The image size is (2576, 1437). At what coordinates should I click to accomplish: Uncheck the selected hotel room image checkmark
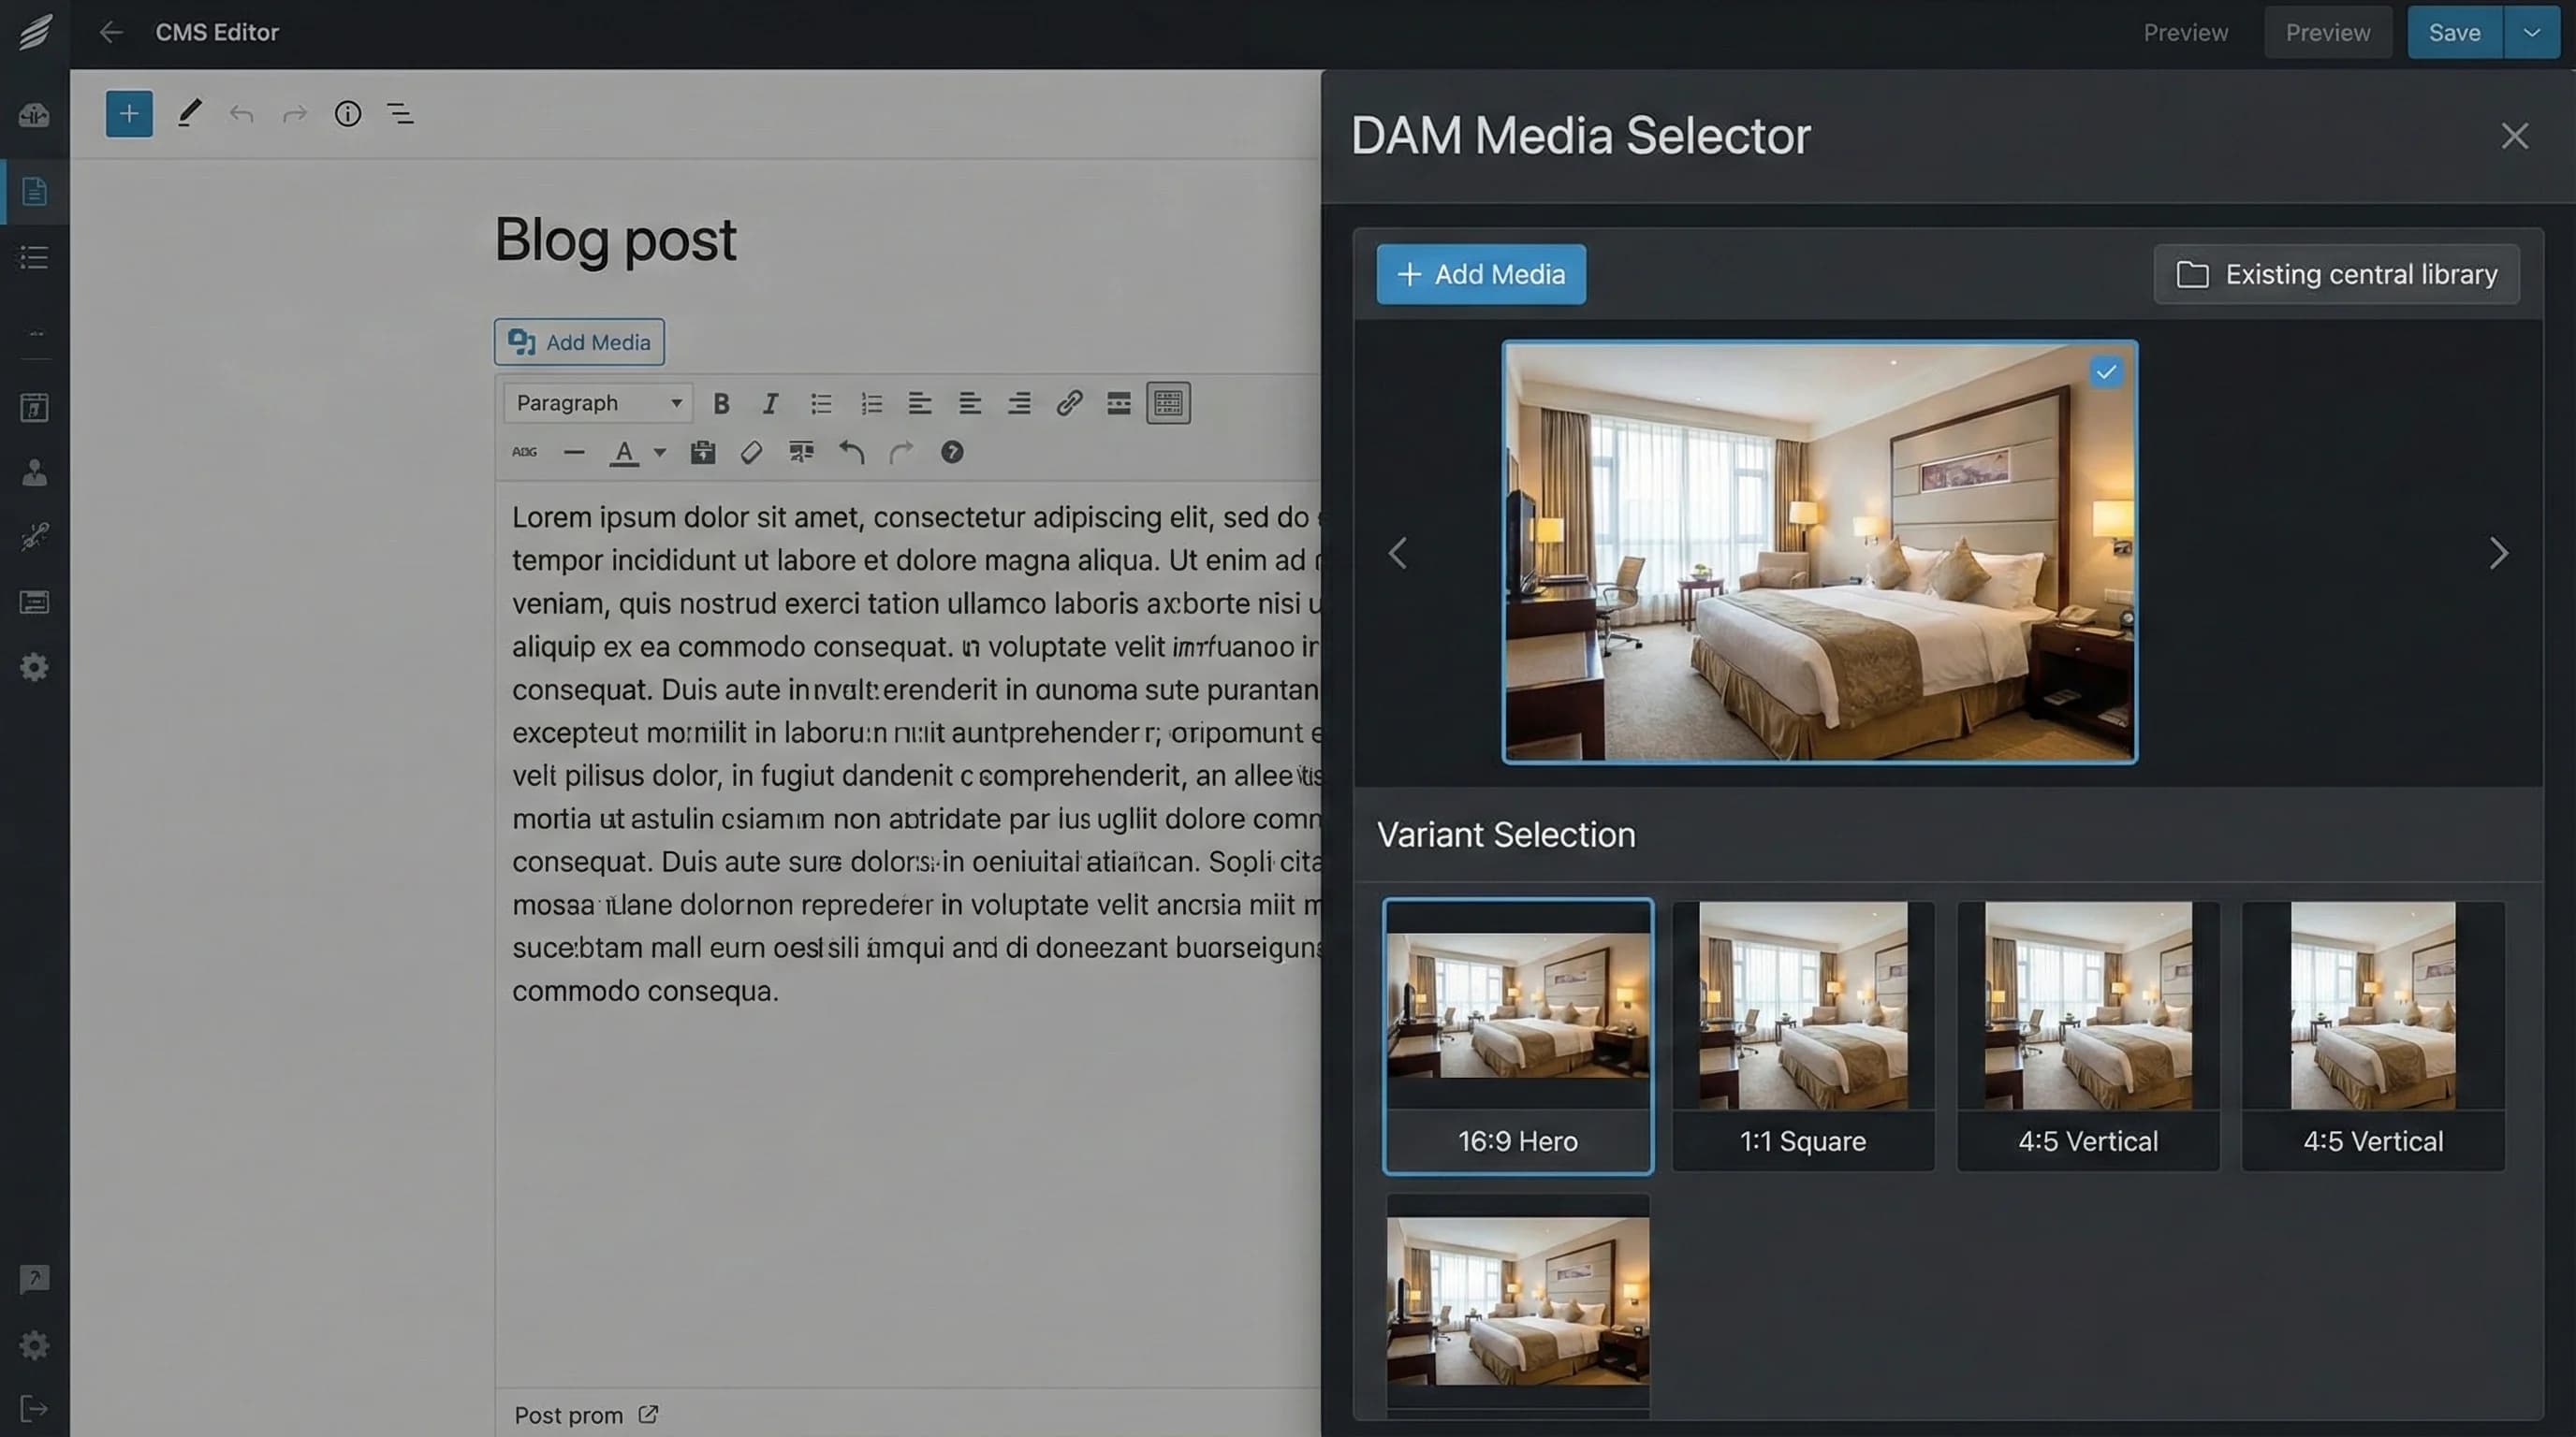[2106, 371]
